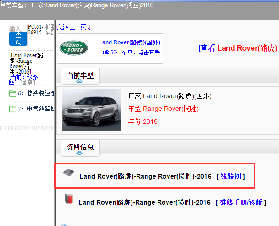Click the Land Rover oval logo
Viewport: 279px width, 226px height.
74,48
